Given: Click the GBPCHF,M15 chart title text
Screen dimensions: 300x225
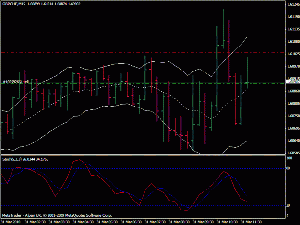Looking at the screenshot, I should pos(14,4).
